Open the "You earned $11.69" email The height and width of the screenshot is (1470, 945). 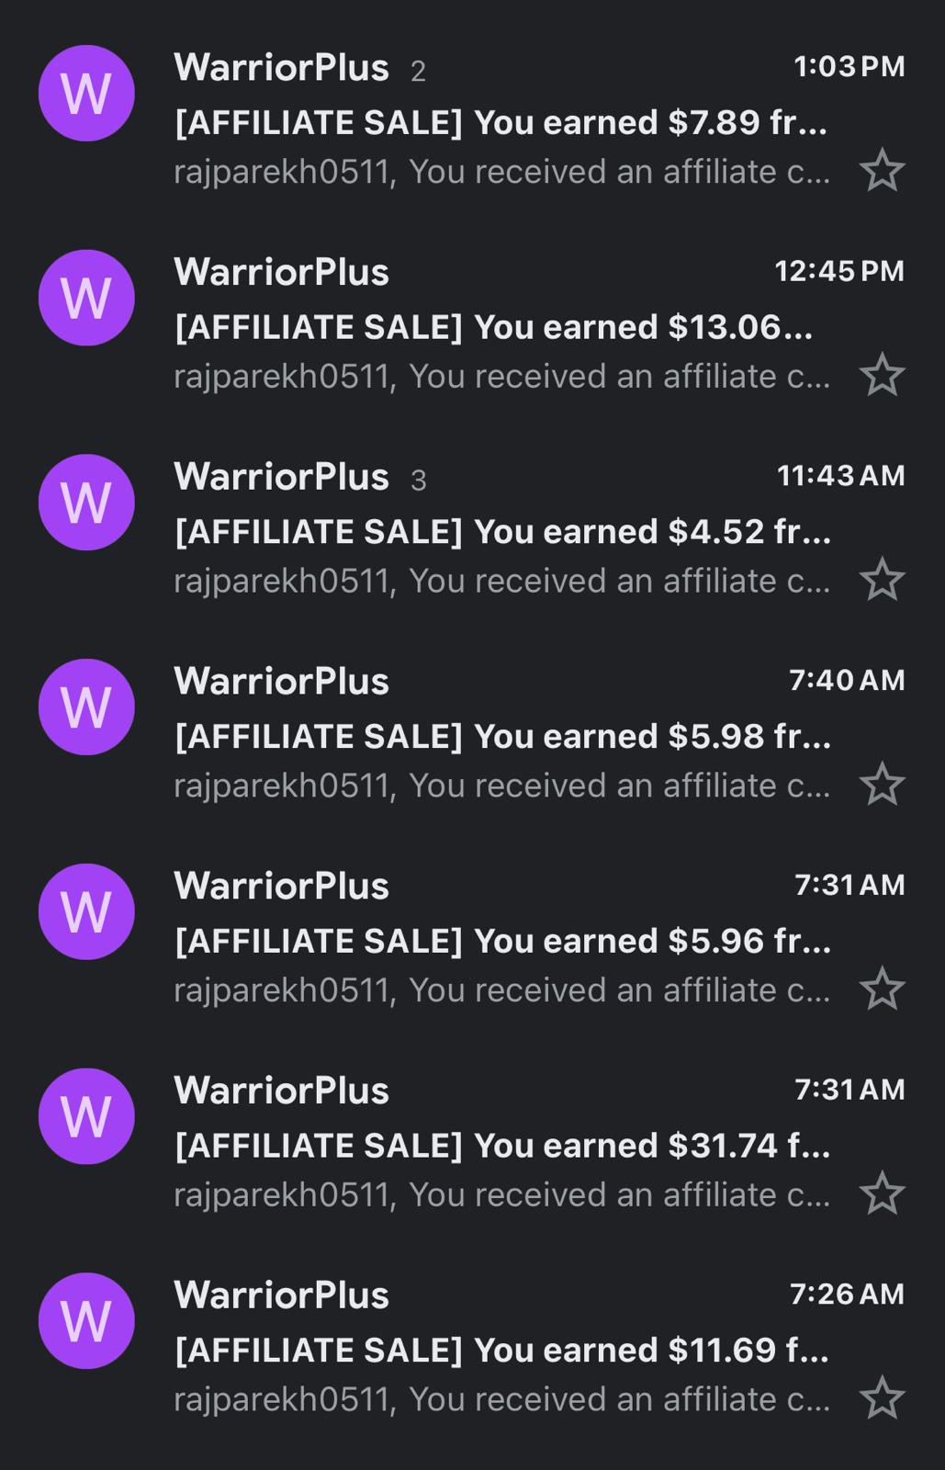point(501,1351)
